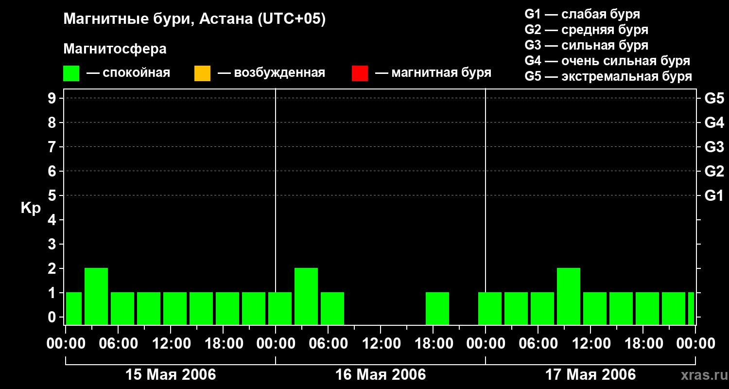This screenshot has height=389, width=729.
Task: Click the right-axis 'G2' label
Action: click(714, 171)
